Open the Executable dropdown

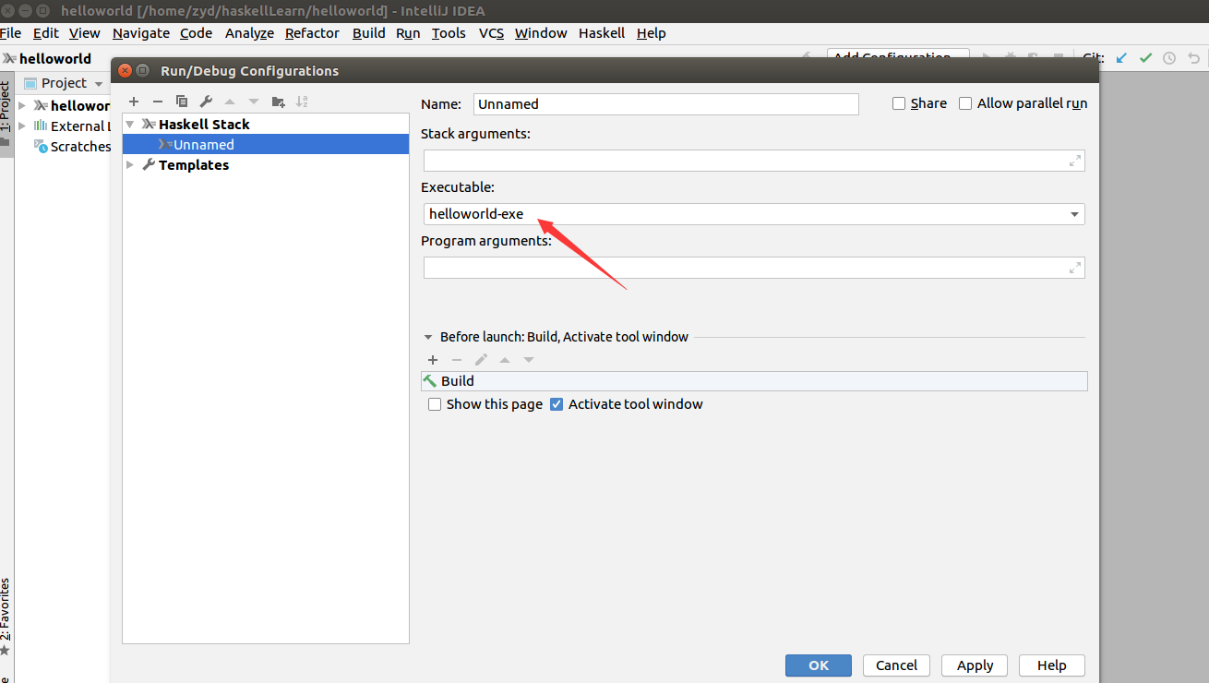point(1074,214)
